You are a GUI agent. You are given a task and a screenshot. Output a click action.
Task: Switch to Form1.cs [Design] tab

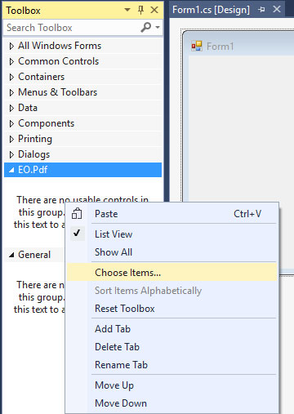[211, 10]
